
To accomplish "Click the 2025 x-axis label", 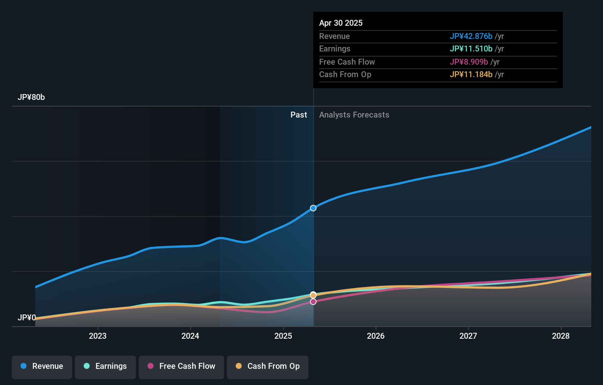I will click(x=283, y=336).
